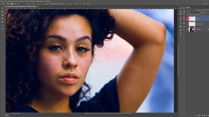209x117 pixels.
Task: Open the scissors-like panel icon in right dock
Action: pyautogui.click(x=181, y=30)
